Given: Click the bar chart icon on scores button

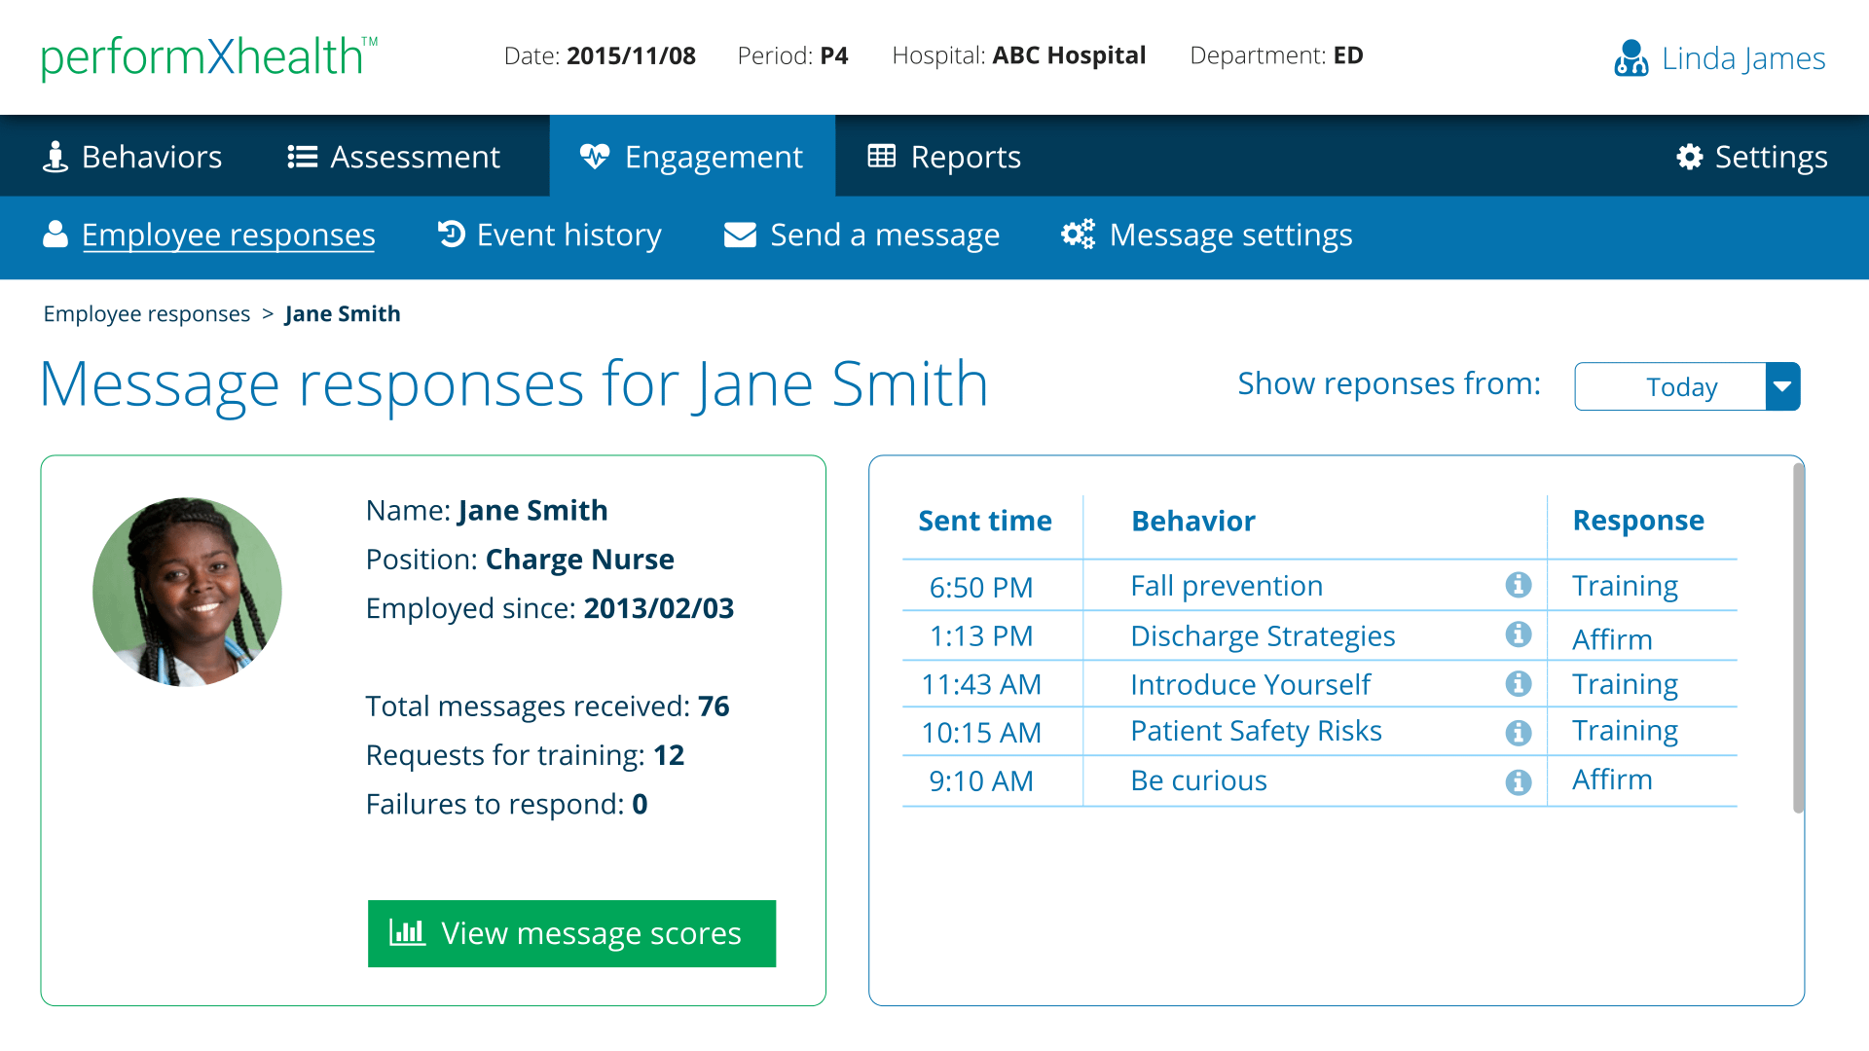Looking at the screenshot, I should point(407,932).
